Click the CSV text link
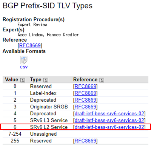This screenshot has height=147, width=151. [24, 67]
